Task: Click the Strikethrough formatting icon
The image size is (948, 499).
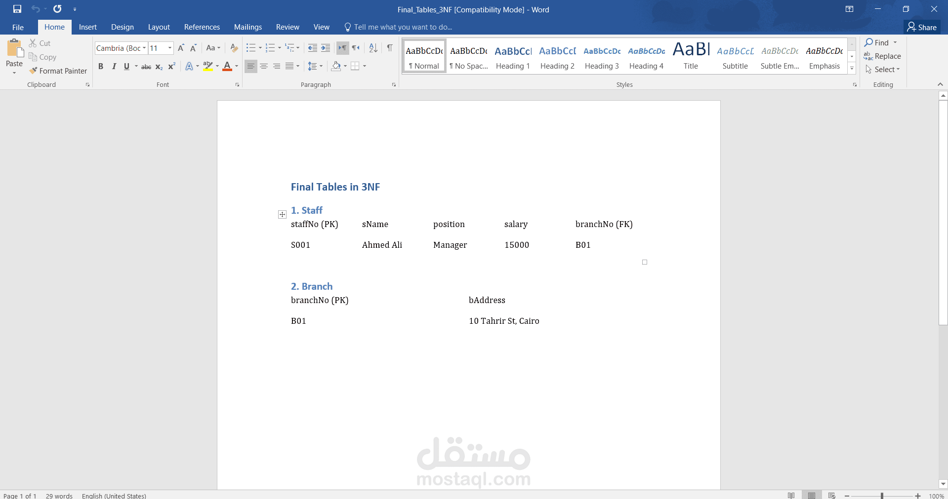Action: pos(146,67)
